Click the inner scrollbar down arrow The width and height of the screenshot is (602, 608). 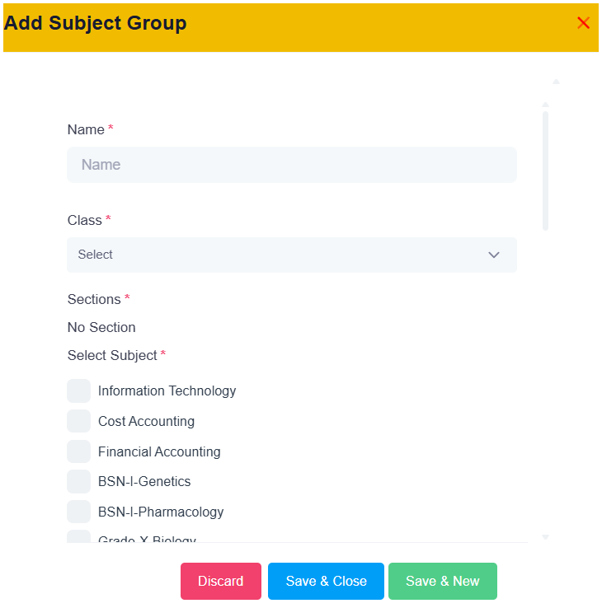click(x=545, y=537)
